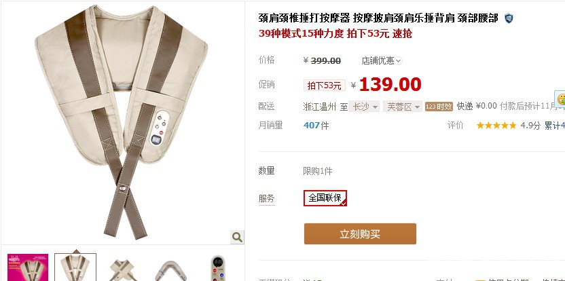Click the magnifier zoom icon on product image
The width and height of the screenshot is (565, 281).
237,237
